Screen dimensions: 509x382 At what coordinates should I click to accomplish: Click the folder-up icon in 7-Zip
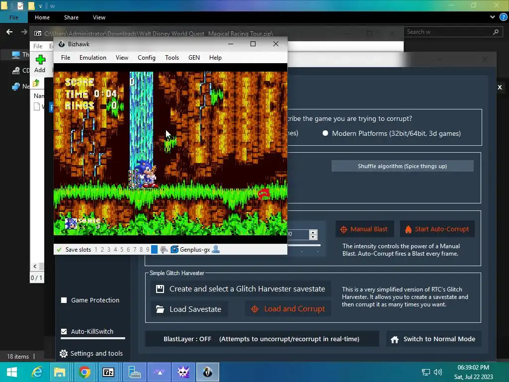[x=36, y=83]
